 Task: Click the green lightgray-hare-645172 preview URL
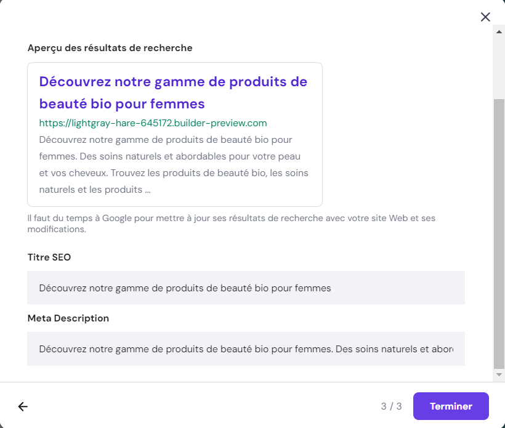coord(153,123)
